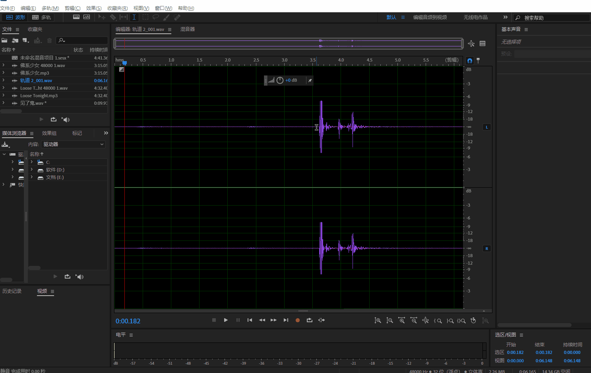Viewport: 591px width, 373px height.
Task: Click the rewind transport button
Action: (x=262, y=320)
